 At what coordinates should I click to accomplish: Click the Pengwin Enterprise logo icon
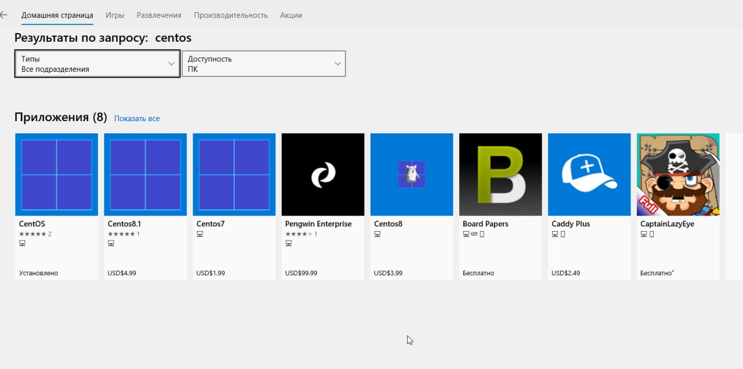click(323, 174)
